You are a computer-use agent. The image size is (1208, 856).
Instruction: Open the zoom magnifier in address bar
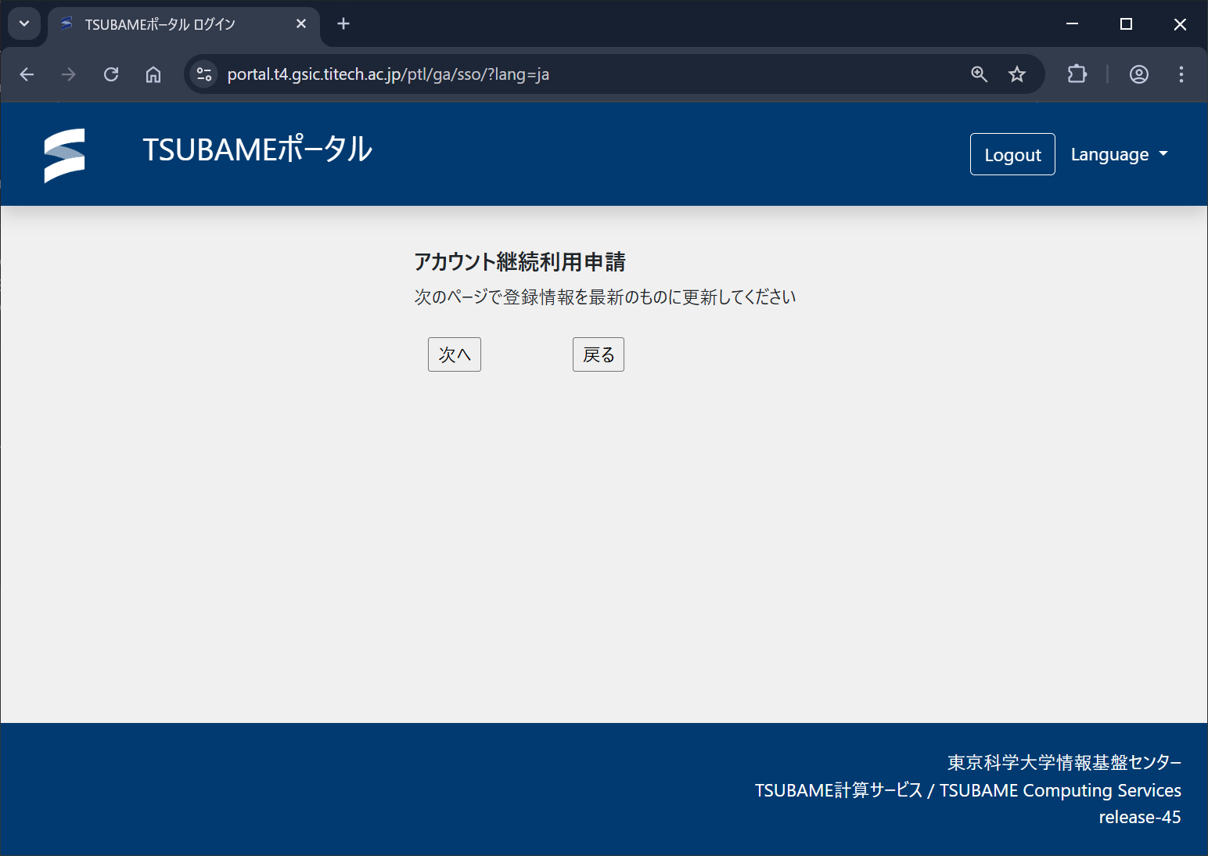tap(979, 74)
